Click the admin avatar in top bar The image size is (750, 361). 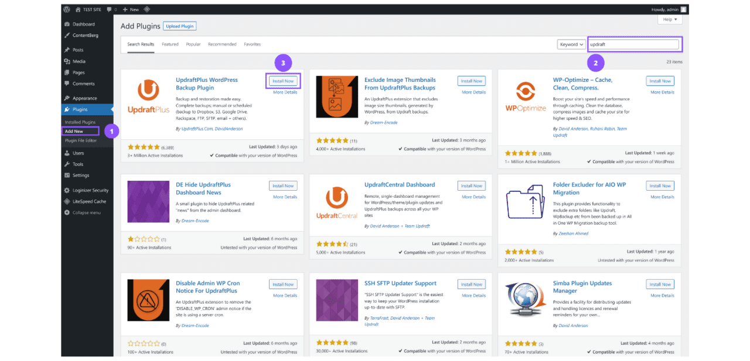click(684, 9)
